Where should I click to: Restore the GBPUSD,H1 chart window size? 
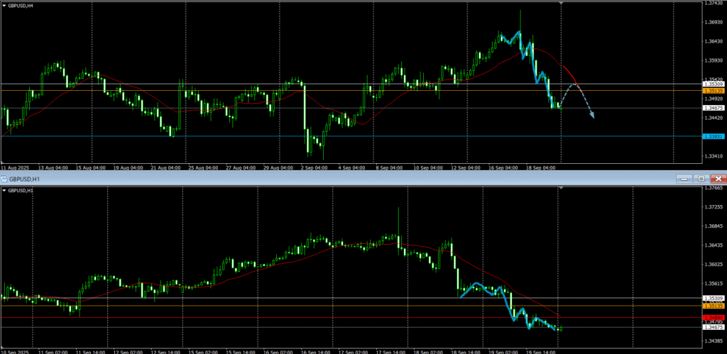pyautogui.click(x=701, y=179)
